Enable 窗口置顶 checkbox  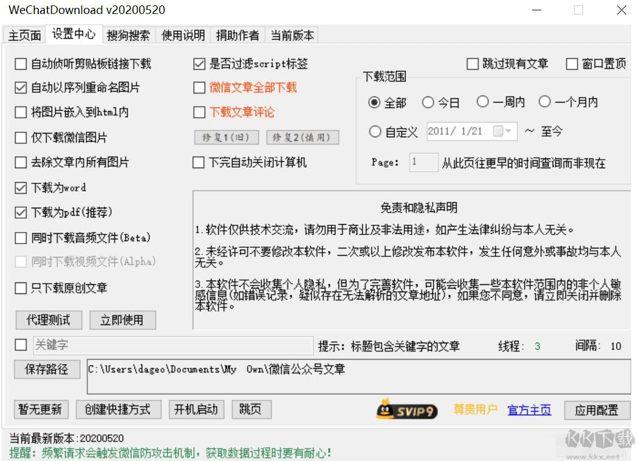[x=571, y=63]
